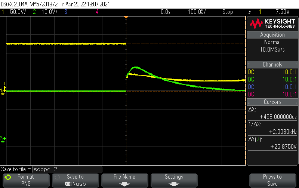
Task: Click the orange trigger position marker
Action: pyautogui.click(x=126, y=18)
